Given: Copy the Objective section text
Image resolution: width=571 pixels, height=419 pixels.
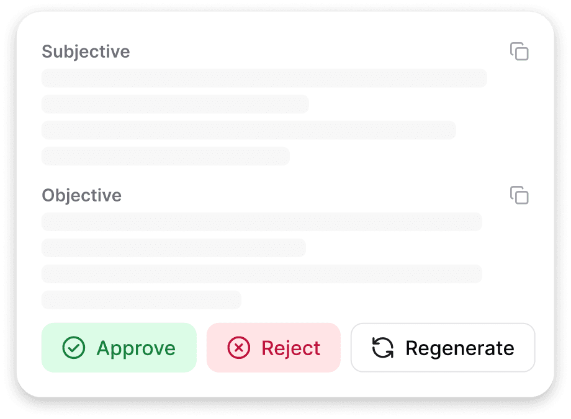Looking at the screenshot, I should coord(519,195).
